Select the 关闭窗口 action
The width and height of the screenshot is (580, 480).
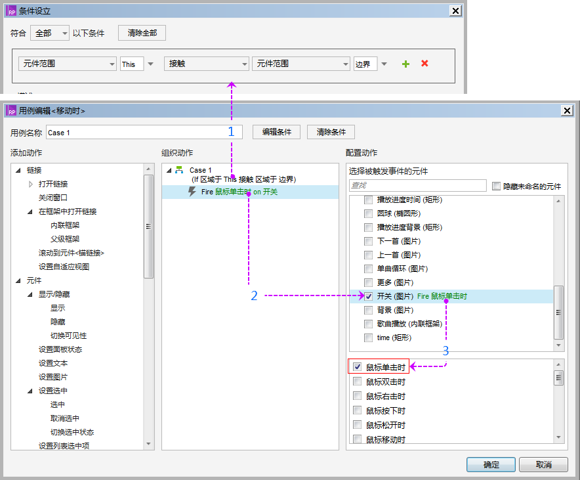53,198
